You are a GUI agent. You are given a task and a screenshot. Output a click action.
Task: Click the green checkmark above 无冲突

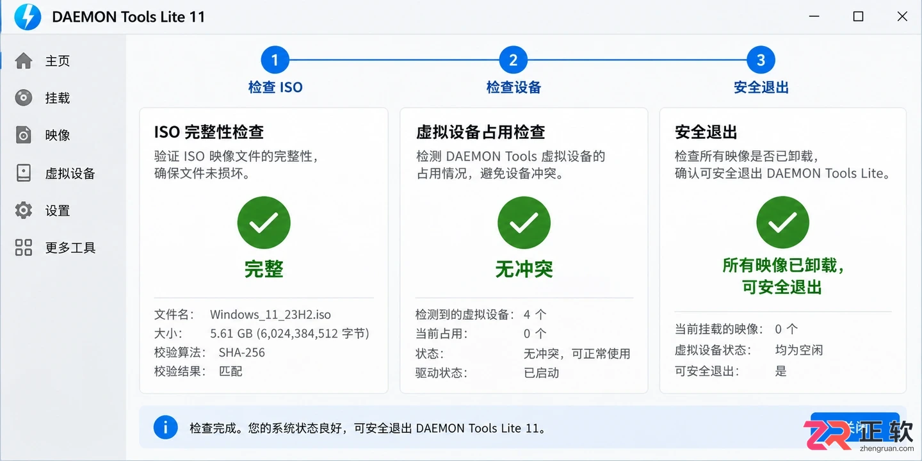tap(524, 223)
